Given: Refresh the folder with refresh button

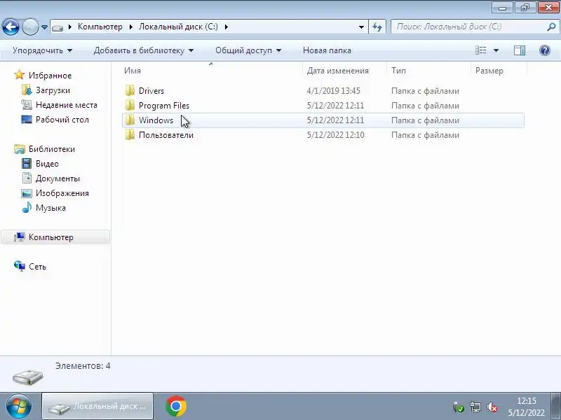Looking at the screenshot, I should coord(377,27).
